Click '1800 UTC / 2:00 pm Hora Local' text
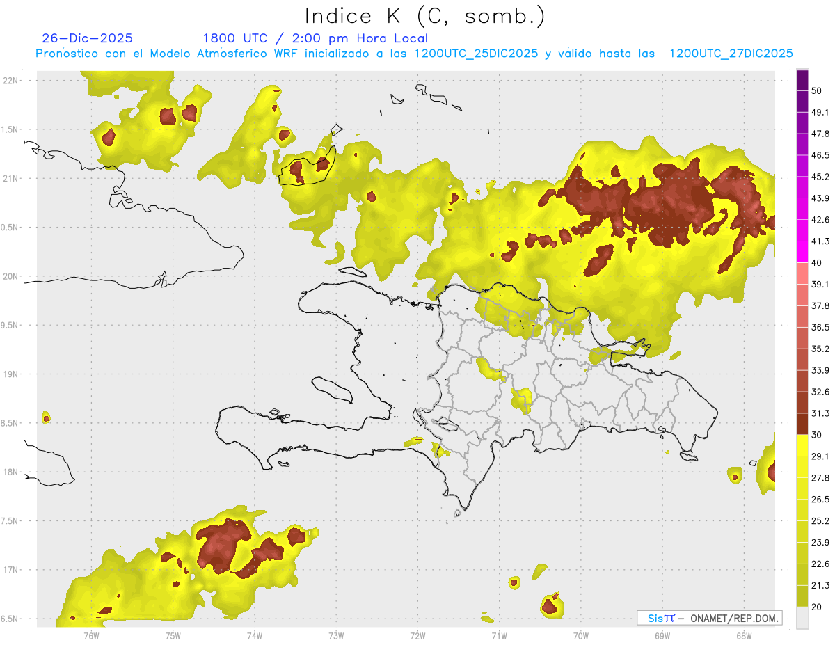The width and height of the screenshot is (835, 645). click(315, 38)
